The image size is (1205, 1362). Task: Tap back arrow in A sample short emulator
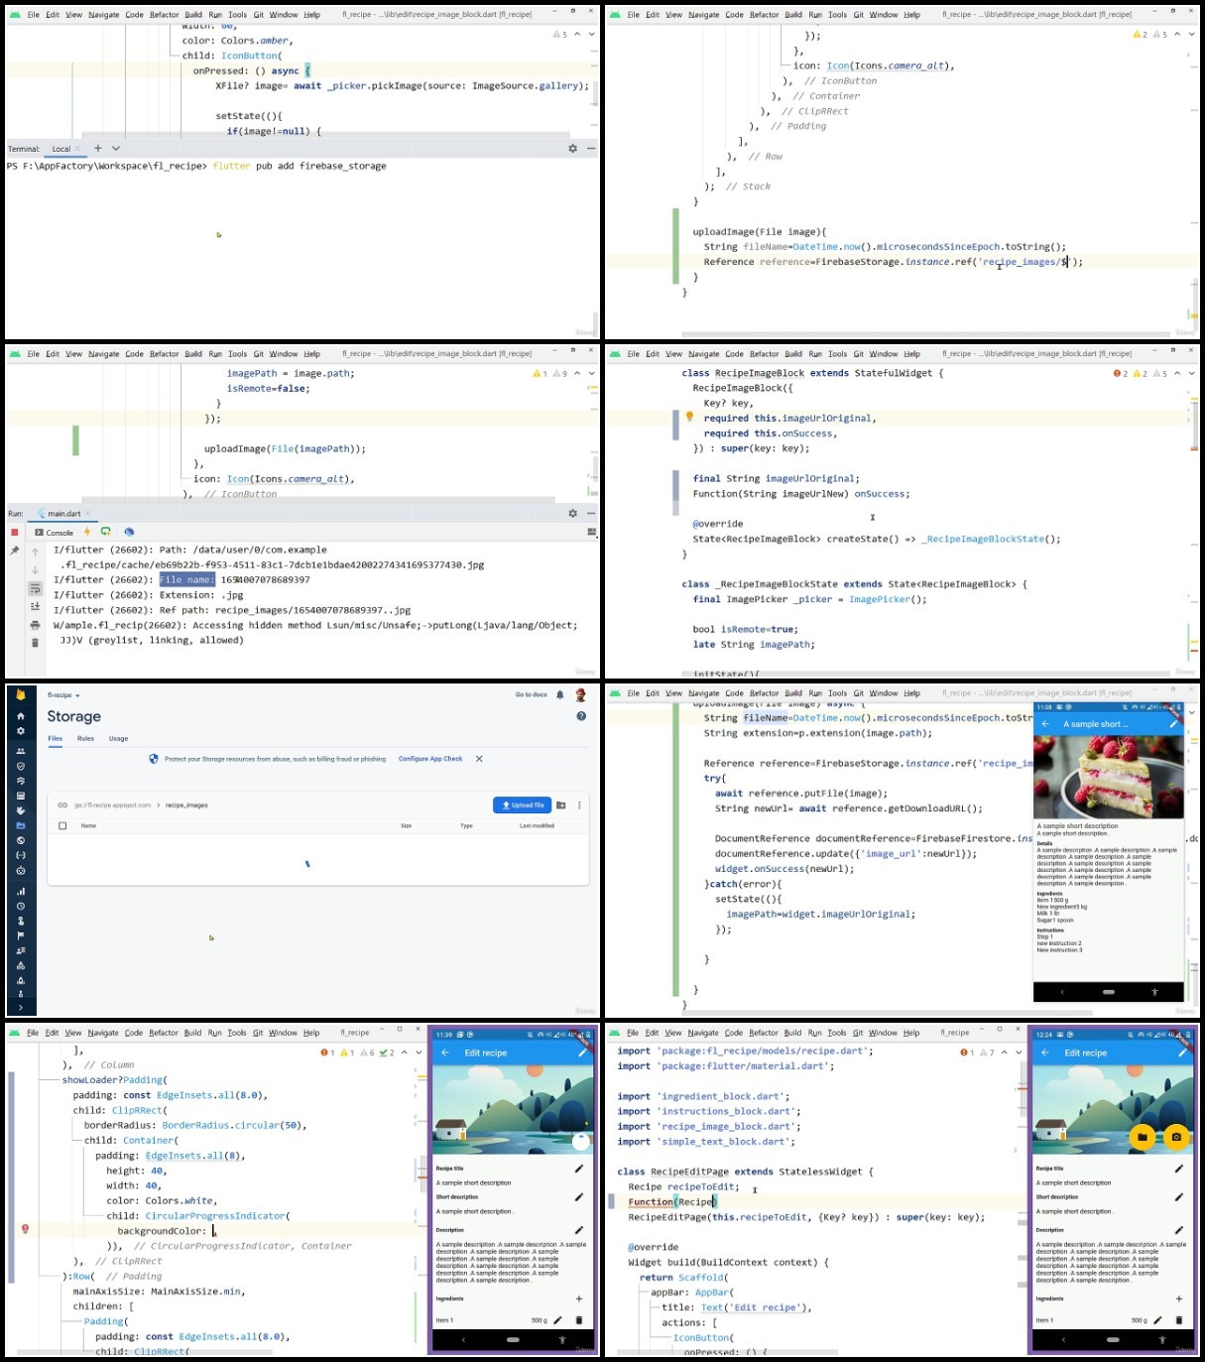(1045, 724)
